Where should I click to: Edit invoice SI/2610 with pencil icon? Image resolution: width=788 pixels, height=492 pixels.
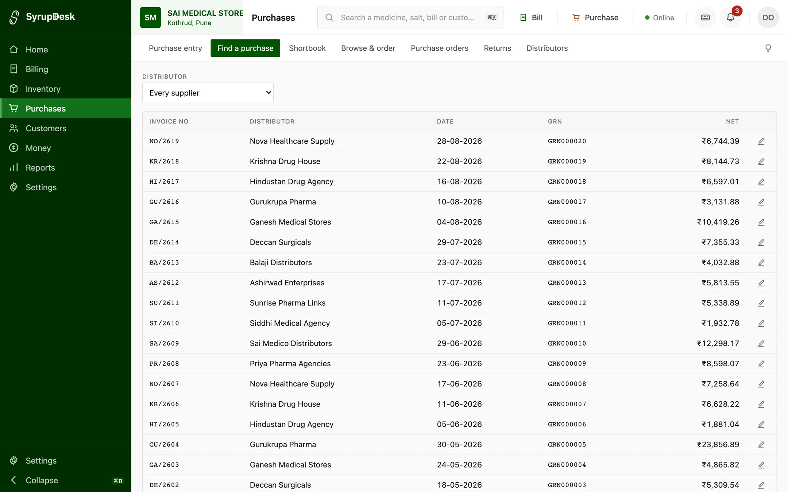pos(761,323)
